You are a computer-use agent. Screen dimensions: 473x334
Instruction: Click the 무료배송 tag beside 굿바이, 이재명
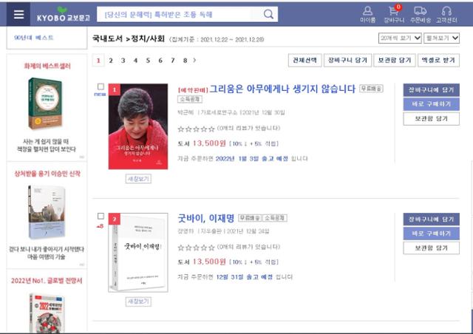tap(251, 218)
